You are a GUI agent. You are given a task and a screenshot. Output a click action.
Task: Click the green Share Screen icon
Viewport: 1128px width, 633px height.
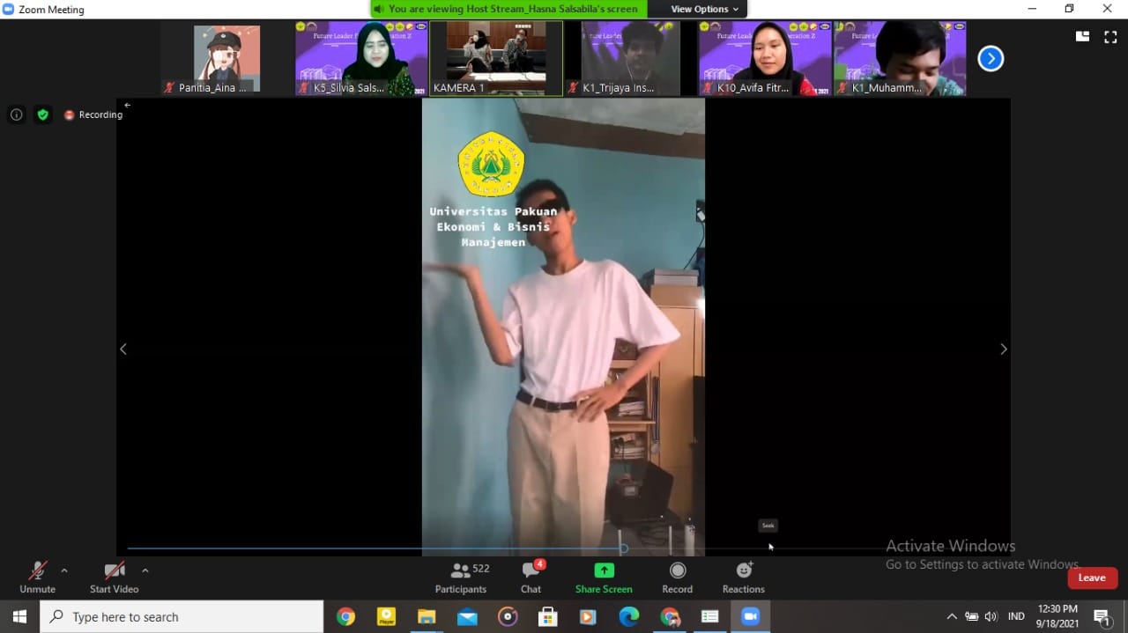pos(604,570)
